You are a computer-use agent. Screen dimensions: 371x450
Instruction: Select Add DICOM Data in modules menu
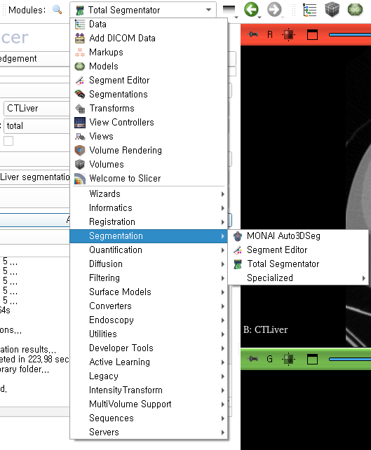(x=149, y=38)
